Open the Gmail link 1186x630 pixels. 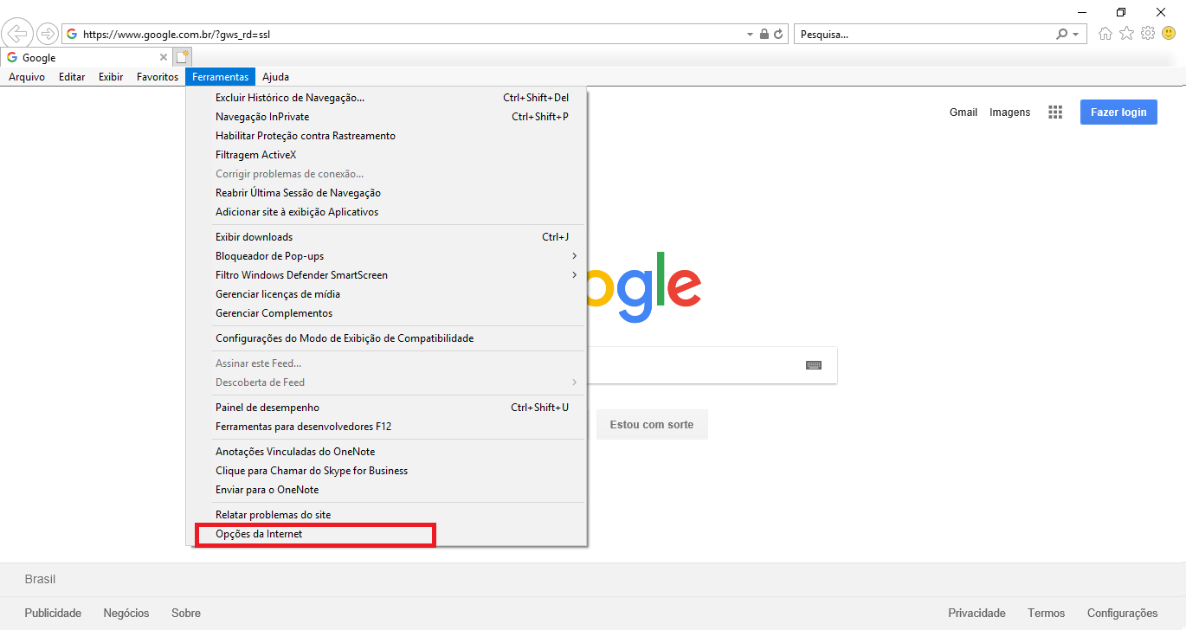point(964,112)
